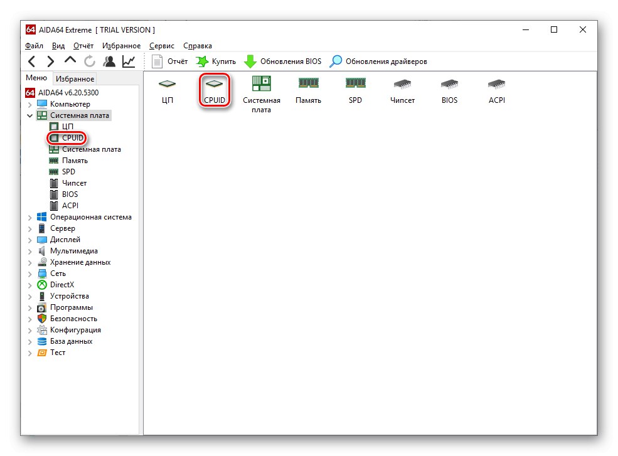This screenshot has height=456, width=618.
Task: Open the graph chart toolbar icon
Action: (129, 61)
